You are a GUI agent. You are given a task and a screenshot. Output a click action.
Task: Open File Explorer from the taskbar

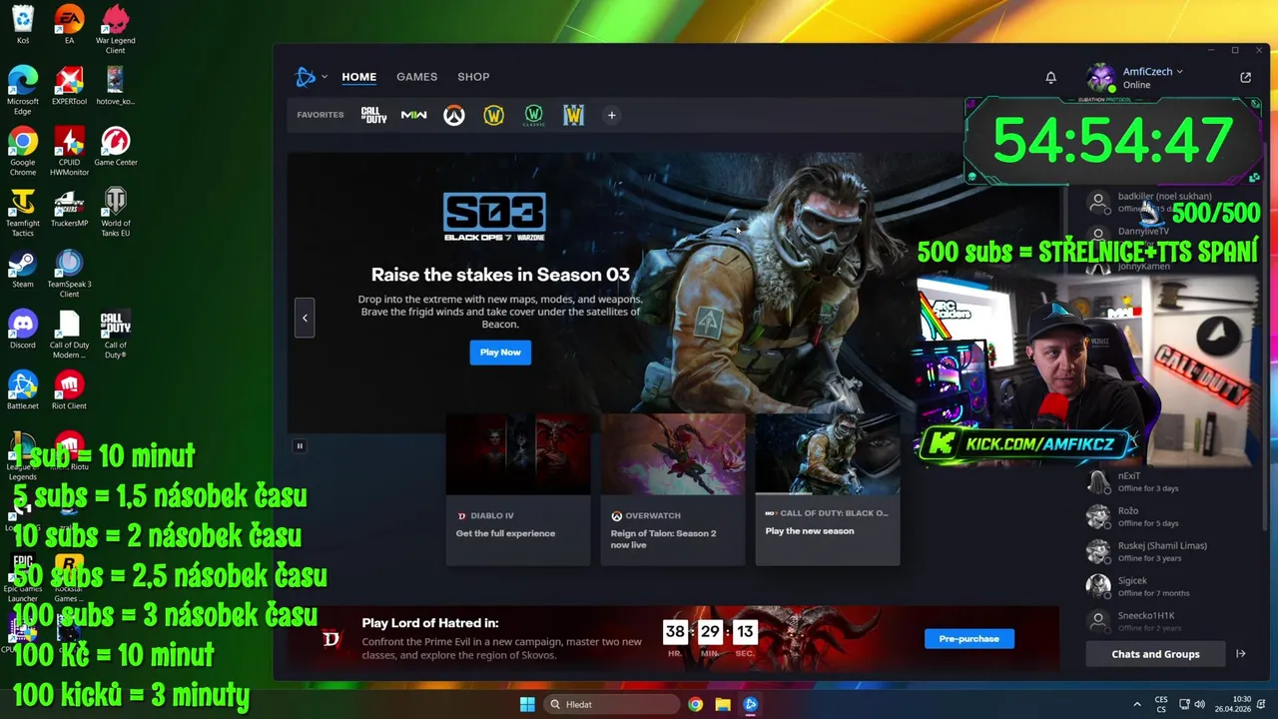[723, 704]
